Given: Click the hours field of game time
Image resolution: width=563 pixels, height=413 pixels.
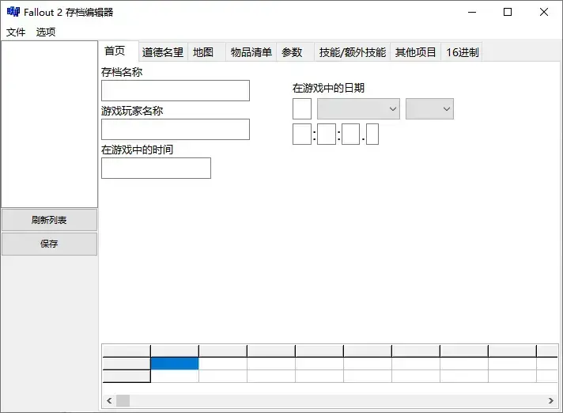Looking at the screenshot, I should coord(301,134).
